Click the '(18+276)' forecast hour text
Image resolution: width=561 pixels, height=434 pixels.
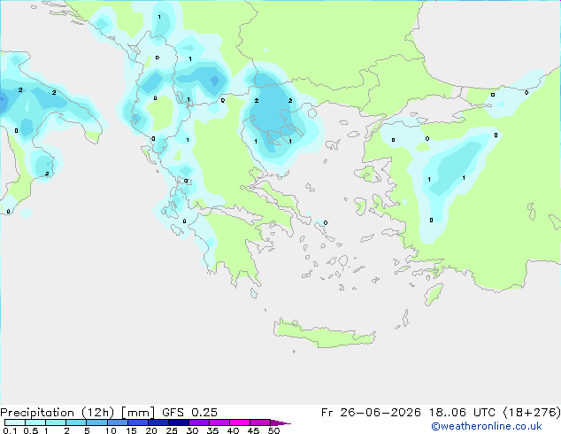pos(532,413)
